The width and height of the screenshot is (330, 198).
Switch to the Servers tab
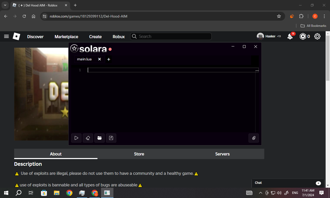[x=222, y=154]
